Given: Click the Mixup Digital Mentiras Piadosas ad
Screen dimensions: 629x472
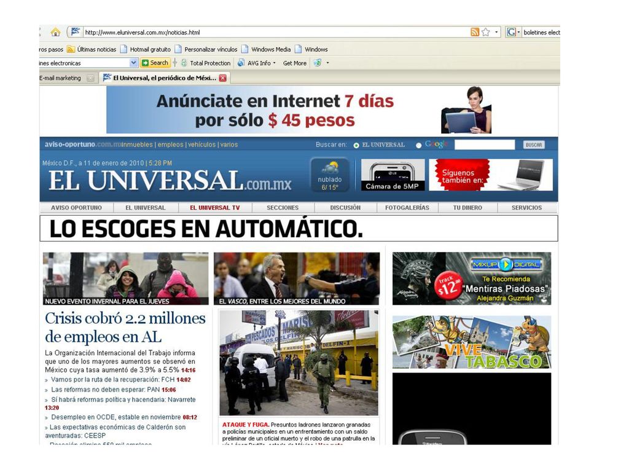Looking at the screenshot, I should coord(472,278).
